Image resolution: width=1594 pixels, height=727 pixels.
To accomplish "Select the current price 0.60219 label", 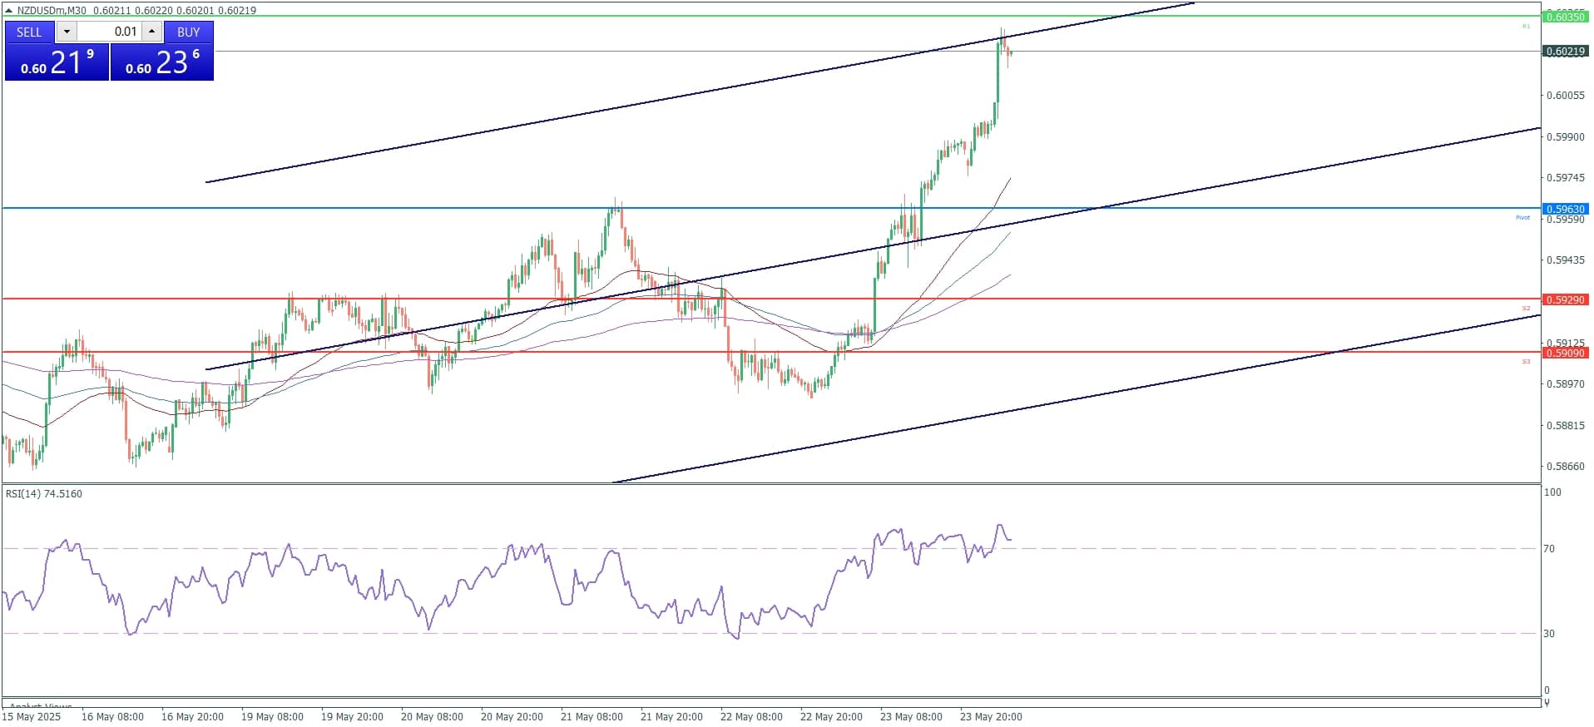I will pyautogui.click(x=1565, y=52).
